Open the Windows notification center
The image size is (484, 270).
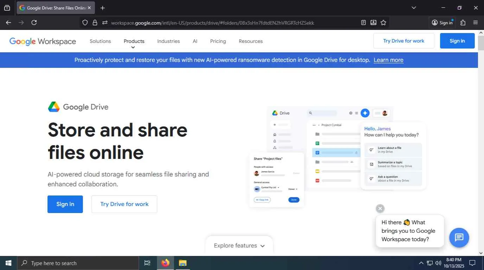(x=472, y=263)
